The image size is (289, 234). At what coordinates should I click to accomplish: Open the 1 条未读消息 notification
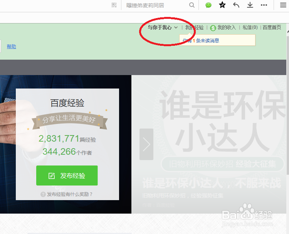[201, 40]
